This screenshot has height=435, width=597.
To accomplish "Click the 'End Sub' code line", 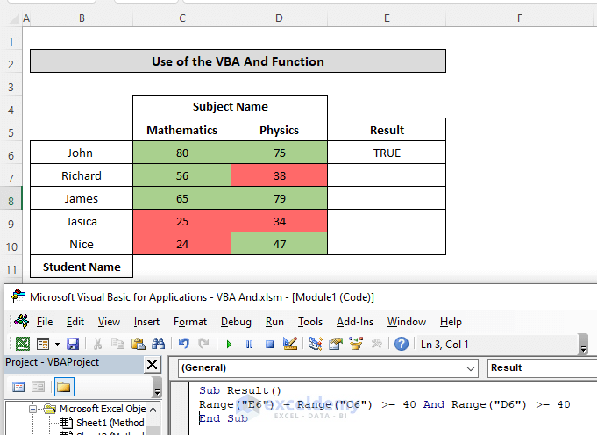I will pos(224,418).
